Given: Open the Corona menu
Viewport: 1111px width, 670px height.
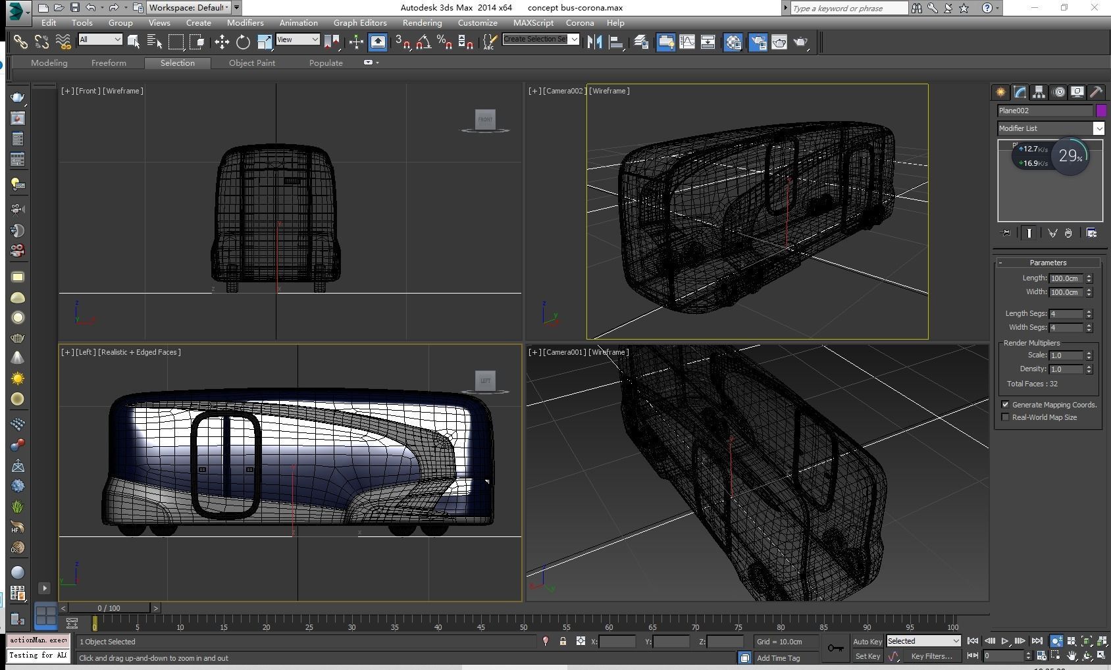Looking at the screenshot, I should (580, 22).
